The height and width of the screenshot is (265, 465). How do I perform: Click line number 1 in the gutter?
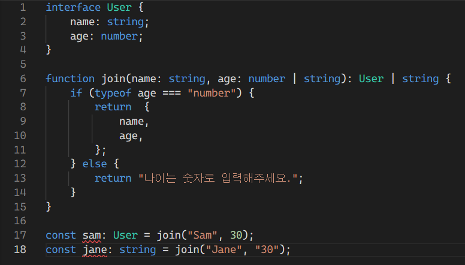(23, 7)
